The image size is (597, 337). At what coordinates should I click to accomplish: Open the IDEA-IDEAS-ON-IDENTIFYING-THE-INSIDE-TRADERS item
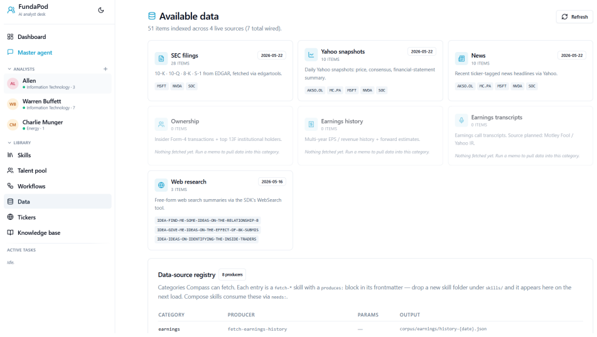tap(207, 239)
